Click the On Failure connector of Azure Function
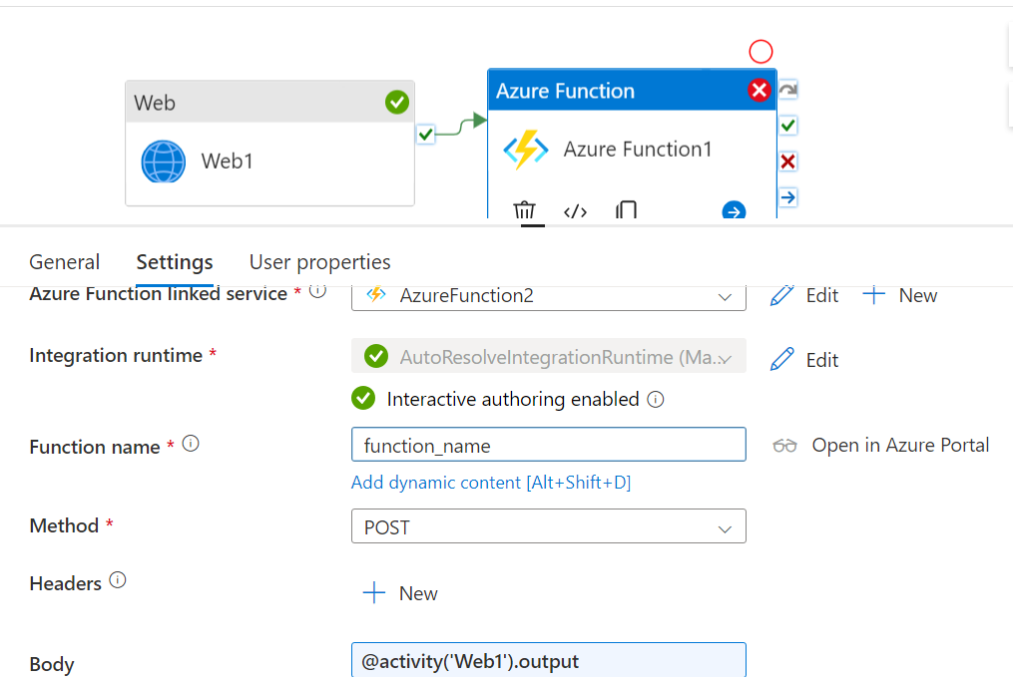 point(787,162)
